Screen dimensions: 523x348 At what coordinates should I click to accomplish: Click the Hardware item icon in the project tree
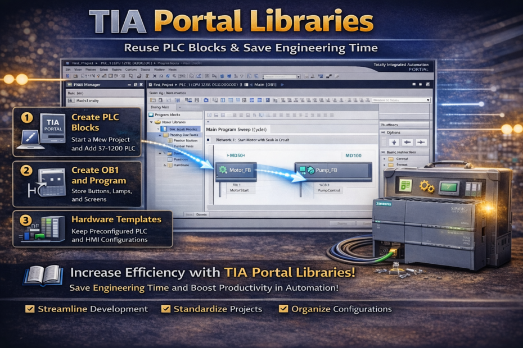(x=169, y=165)
